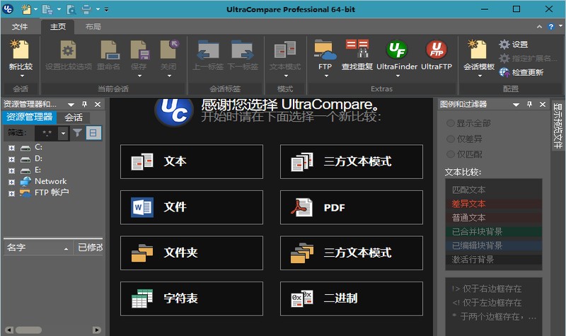Viewport: 566px width, 336px height.
Task: Click the print icon in quick access toolbar
Action: click(x=86, y=9)
